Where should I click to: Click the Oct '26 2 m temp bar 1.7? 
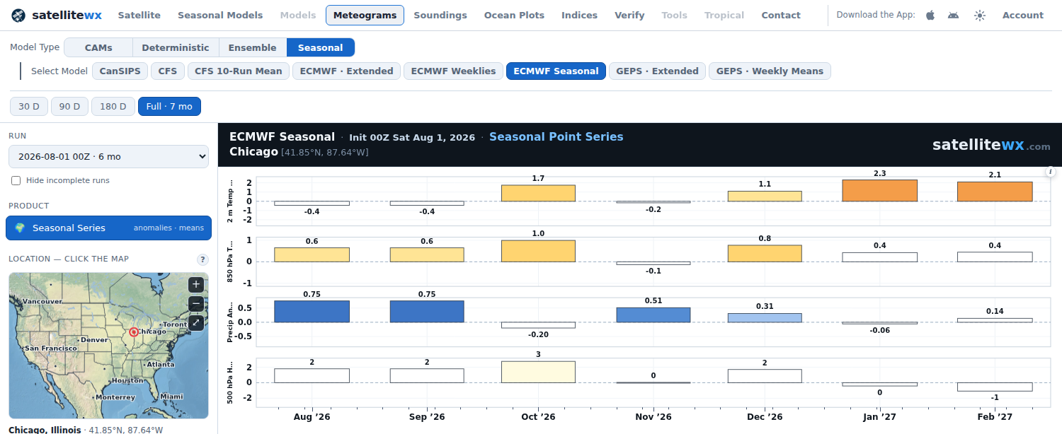538,193
